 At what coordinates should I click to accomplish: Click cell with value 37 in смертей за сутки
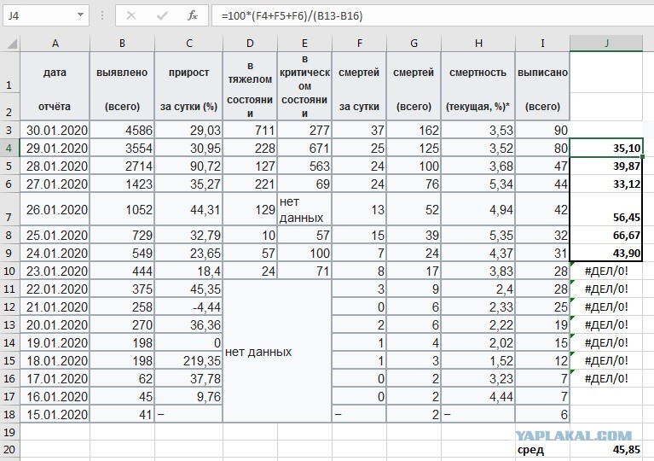coord(360,131)
